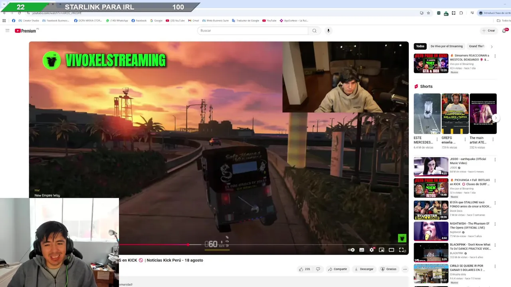Reload the page
Screen dimensions: 511x287
point(19,13)
